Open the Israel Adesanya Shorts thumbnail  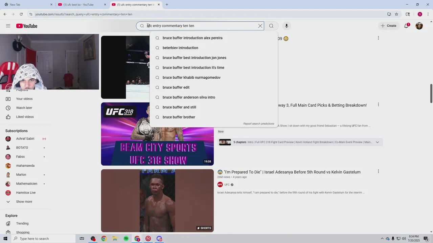[x=157, y=201]
